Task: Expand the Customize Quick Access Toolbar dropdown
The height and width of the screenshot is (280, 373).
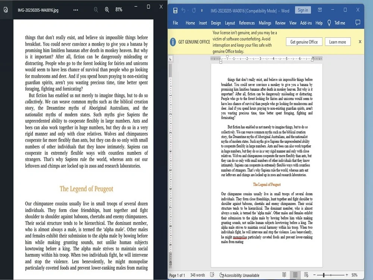Action: 202,10
